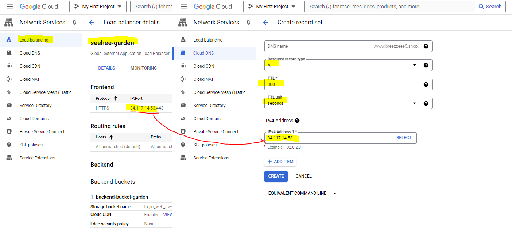Screen dimensions: 512x233
Task: Network Services heading icon, right window
Action: 183,23
